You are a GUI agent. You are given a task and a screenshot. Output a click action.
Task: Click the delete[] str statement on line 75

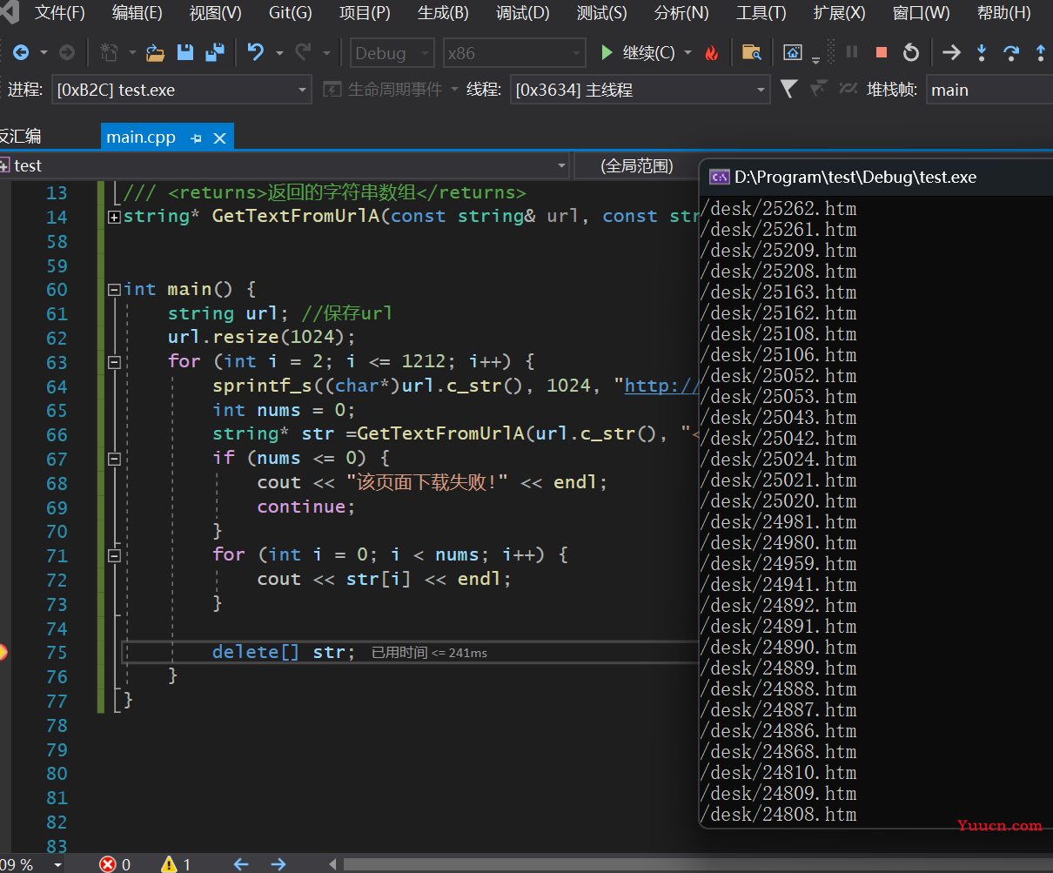283,652
